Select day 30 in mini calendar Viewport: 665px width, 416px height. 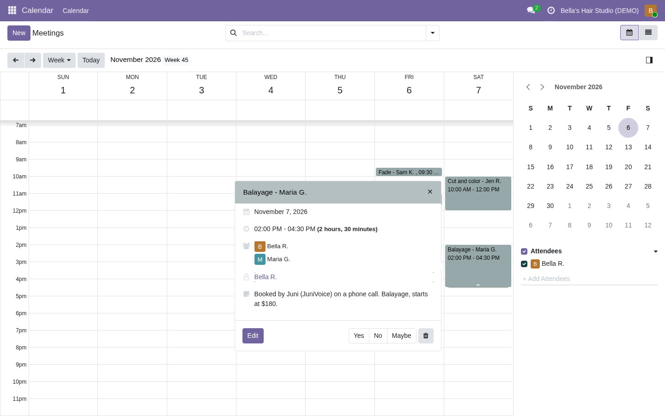coord(550,206)
